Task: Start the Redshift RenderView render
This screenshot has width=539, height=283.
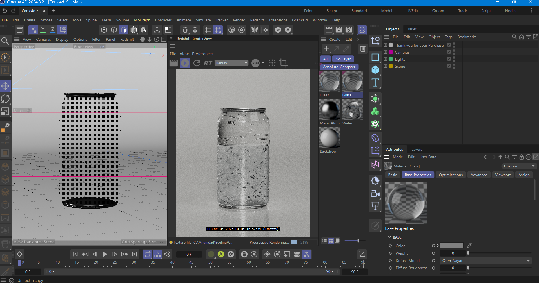Action: click(185, 63)
